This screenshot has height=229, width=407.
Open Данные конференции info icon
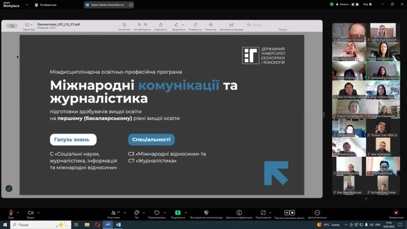click(x=239, y=213)
